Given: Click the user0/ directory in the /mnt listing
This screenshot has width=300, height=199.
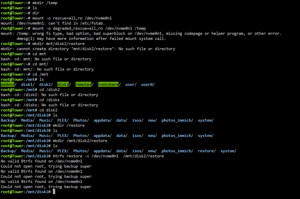Looking at the screenshot, I should tap(148, 84).
